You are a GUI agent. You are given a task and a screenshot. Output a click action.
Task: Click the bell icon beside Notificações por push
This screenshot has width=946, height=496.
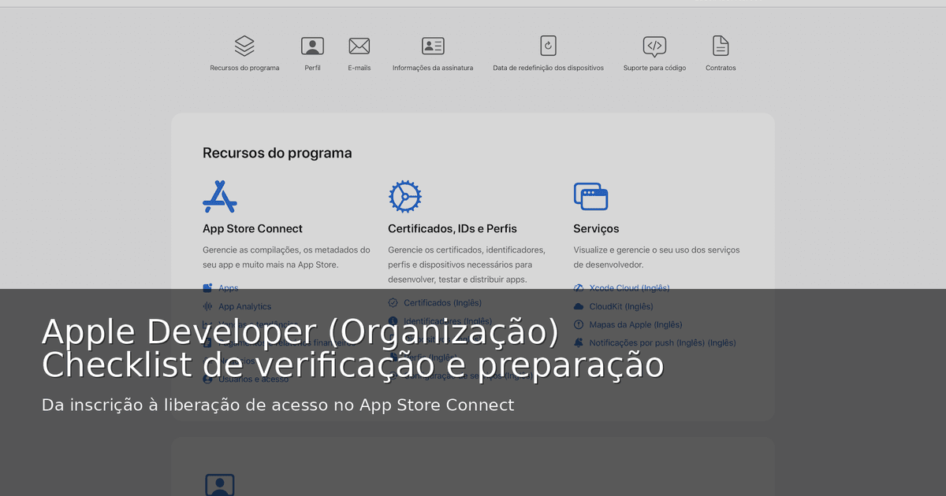579,342
